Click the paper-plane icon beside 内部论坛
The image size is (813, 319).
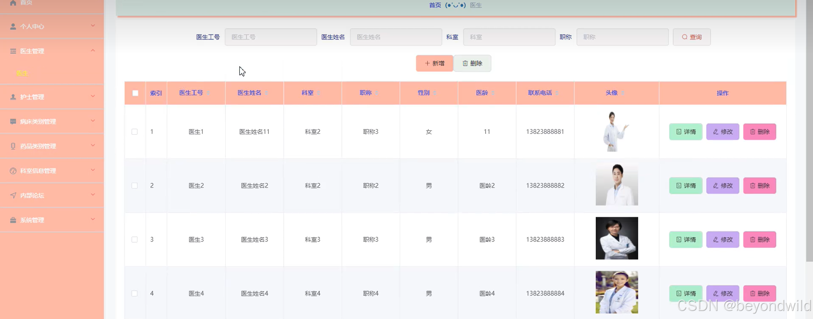(x=13, y=195)
